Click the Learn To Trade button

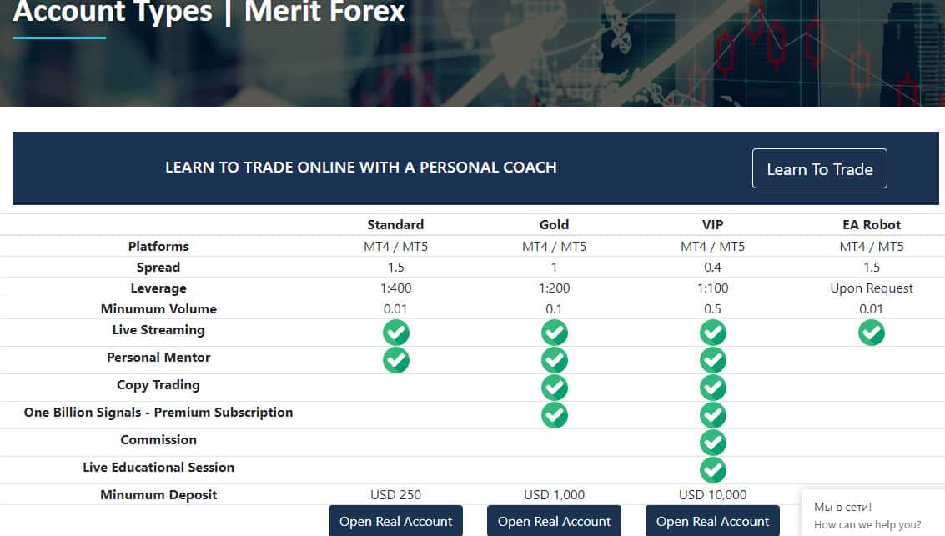pyautogui.click(x=820, y=168)
